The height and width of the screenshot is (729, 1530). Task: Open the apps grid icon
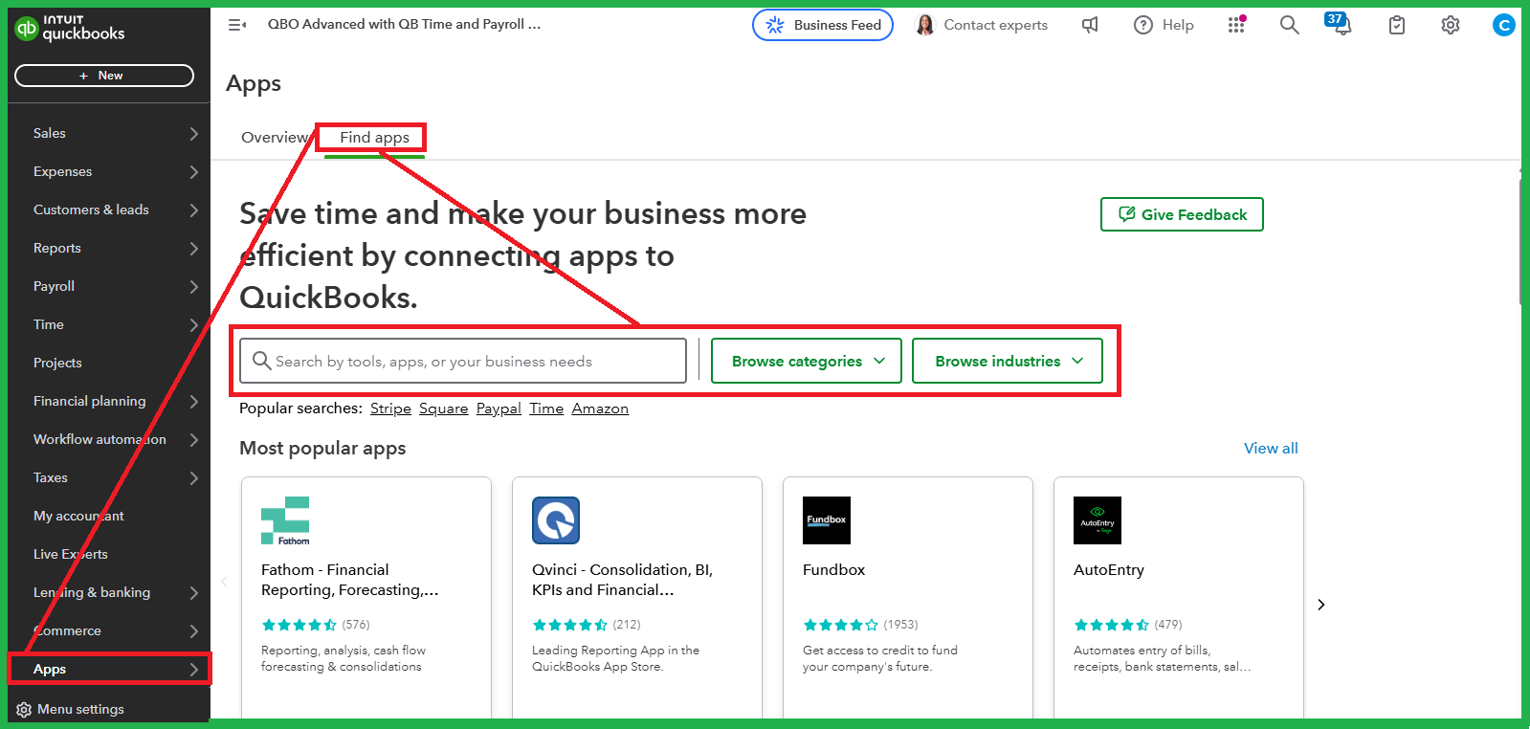[x=1236, y=25]
